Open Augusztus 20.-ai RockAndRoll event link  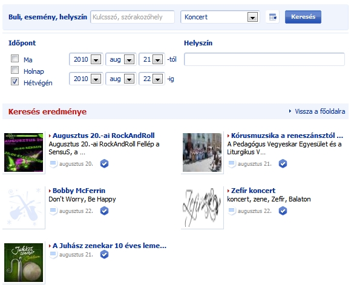(103, 136)
